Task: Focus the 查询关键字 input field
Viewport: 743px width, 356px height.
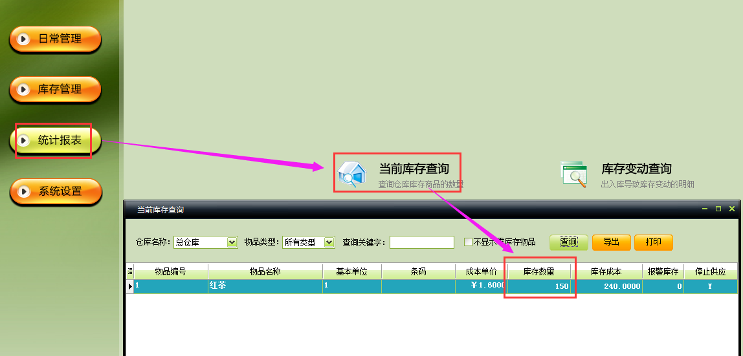Action: 421,242
